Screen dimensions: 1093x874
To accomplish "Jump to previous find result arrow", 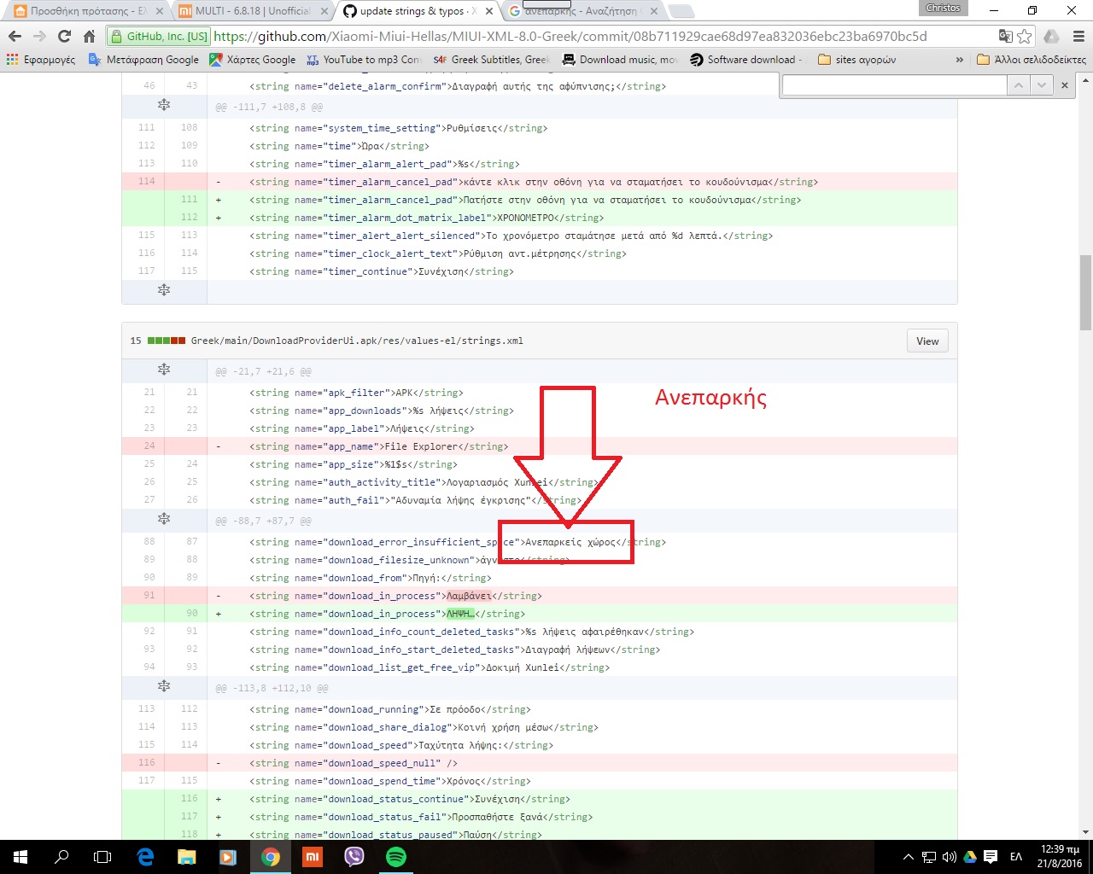I will pos(1018,85).
